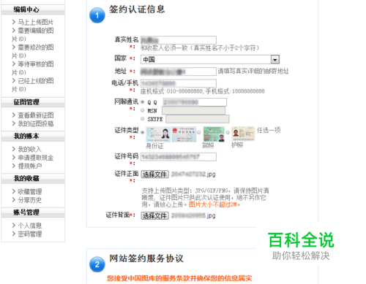Click the 请填写真实详细的邮寄地址 hint

click(x=253, y=71)
